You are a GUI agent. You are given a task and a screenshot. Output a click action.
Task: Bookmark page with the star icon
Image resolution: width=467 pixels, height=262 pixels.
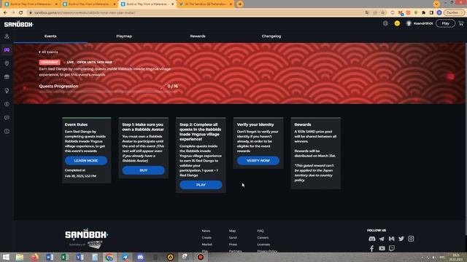click(383, 13)
